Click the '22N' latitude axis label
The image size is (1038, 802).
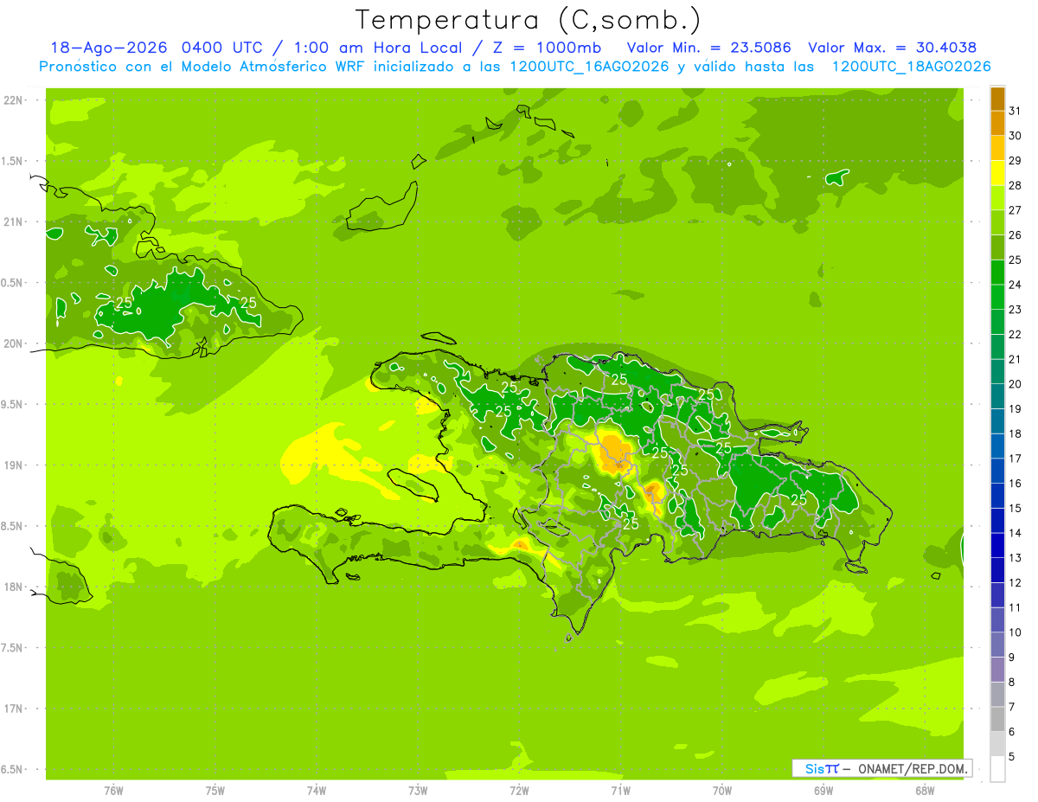coord(12,100)
